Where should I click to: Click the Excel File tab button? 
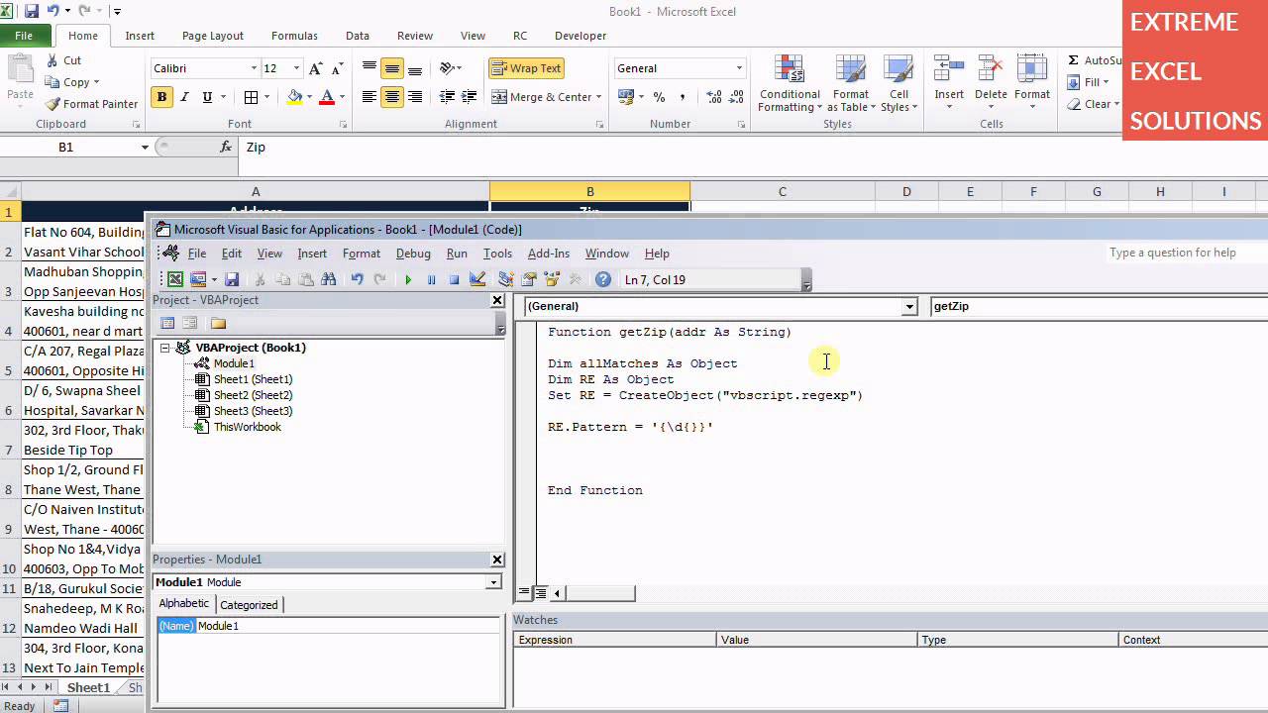click(x=24, y=36)
